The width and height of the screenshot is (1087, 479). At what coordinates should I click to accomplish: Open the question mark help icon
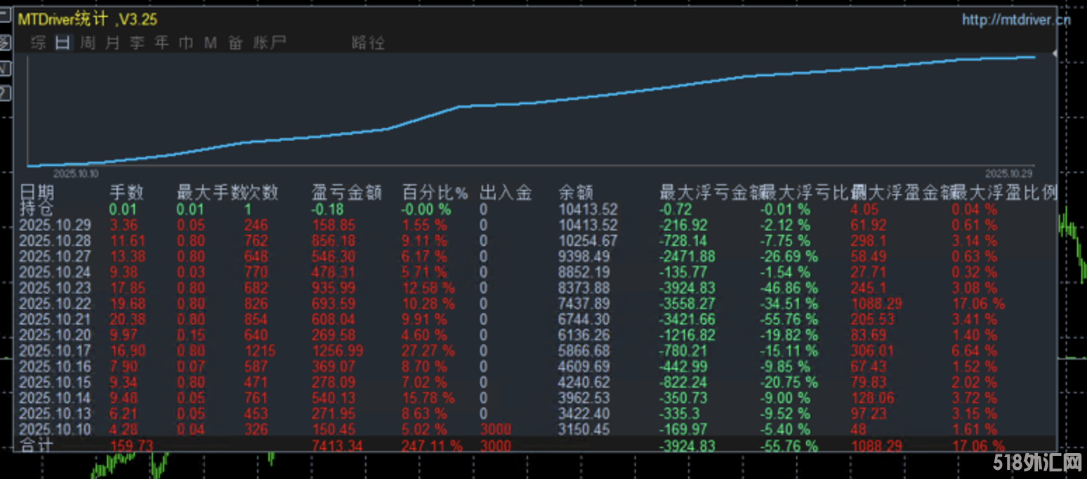point(4,90)
